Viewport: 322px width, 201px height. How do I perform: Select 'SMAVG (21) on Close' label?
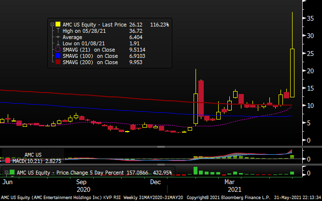pyautogui.click(x=89, y=50)
